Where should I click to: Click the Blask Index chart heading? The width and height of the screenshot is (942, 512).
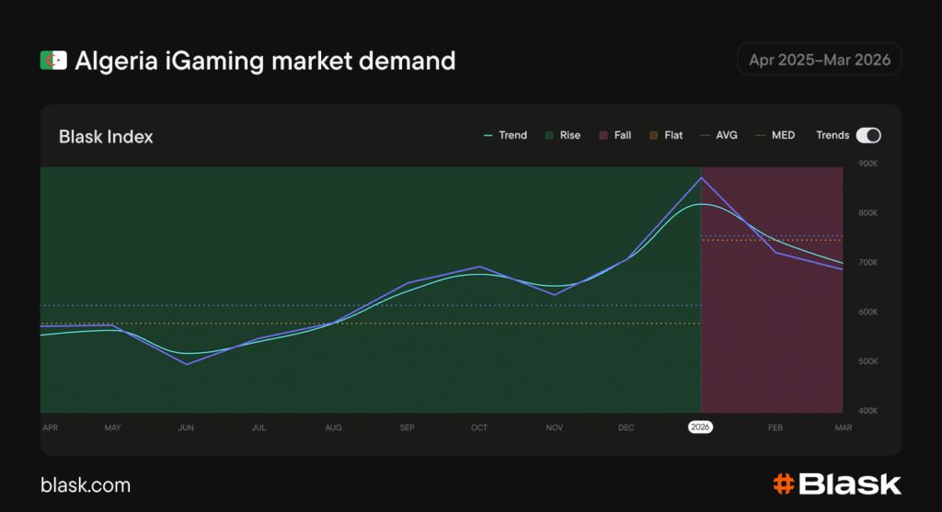click(x=106, y=137)
